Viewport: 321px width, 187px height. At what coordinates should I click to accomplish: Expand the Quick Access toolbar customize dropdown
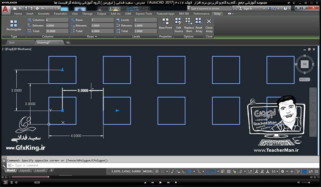[59, 8]
